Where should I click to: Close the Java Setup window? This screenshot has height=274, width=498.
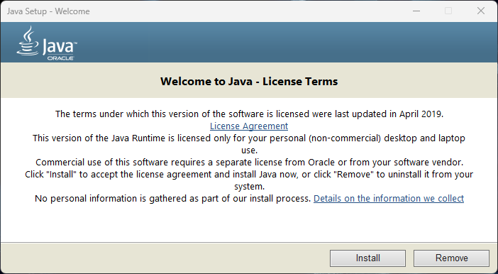481,11
